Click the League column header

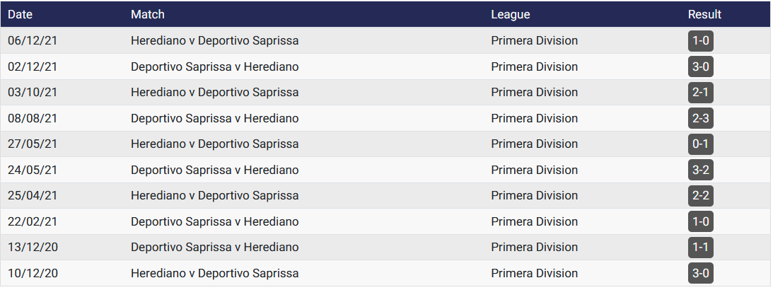click(x=510, y=14)
